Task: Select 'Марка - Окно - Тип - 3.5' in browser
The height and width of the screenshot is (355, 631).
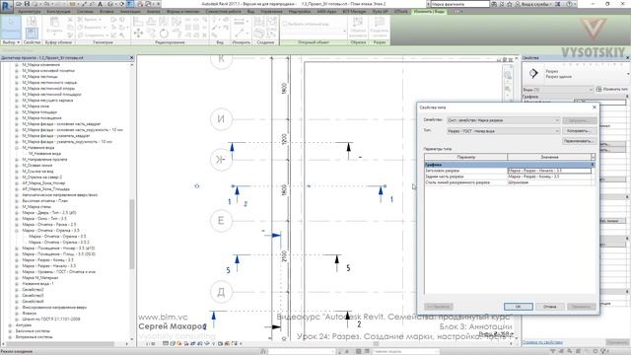Action: pos(44,219)
